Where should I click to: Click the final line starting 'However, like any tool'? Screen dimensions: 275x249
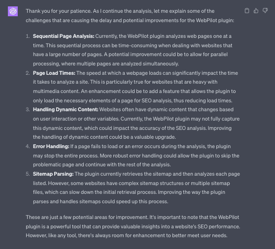click(127, 236)
